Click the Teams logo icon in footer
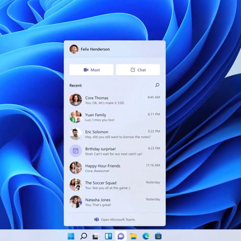241x241 pixels. [x=96, y=219]
